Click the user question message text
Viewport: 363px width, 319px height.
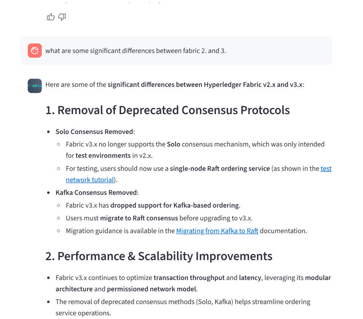[136, 51]
